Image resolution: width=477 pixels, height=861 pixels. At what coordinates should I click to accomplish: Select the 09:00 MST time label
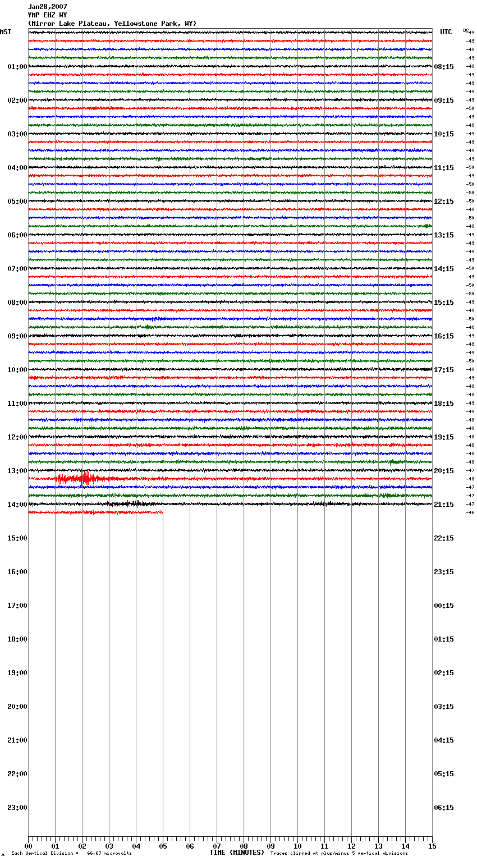[17, 336]
